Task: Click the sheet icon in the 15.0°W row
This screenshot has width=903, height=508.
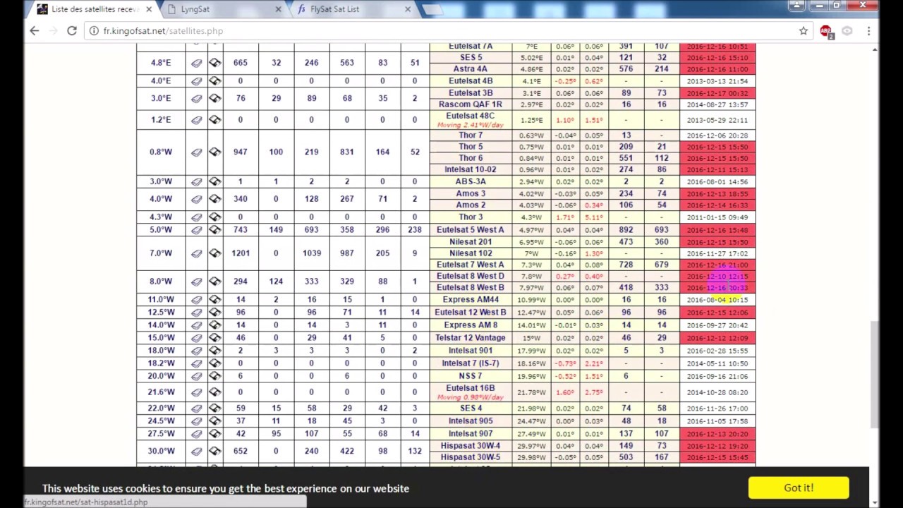Action: [196, 338]
